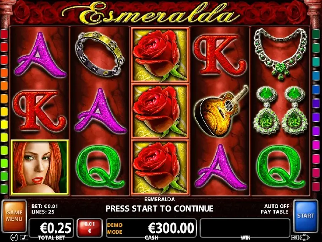
Task: Select the Esmeralda red-haired woman symbol
Action: [x=40, y=167]
